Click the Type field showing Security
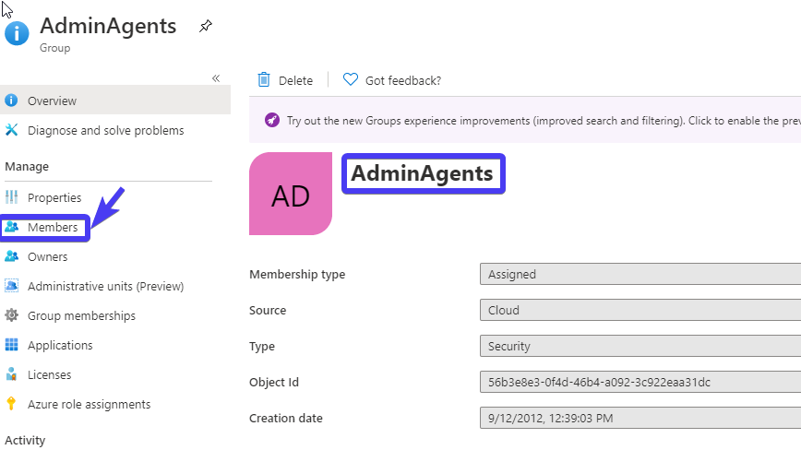 [x=640, y=346]
